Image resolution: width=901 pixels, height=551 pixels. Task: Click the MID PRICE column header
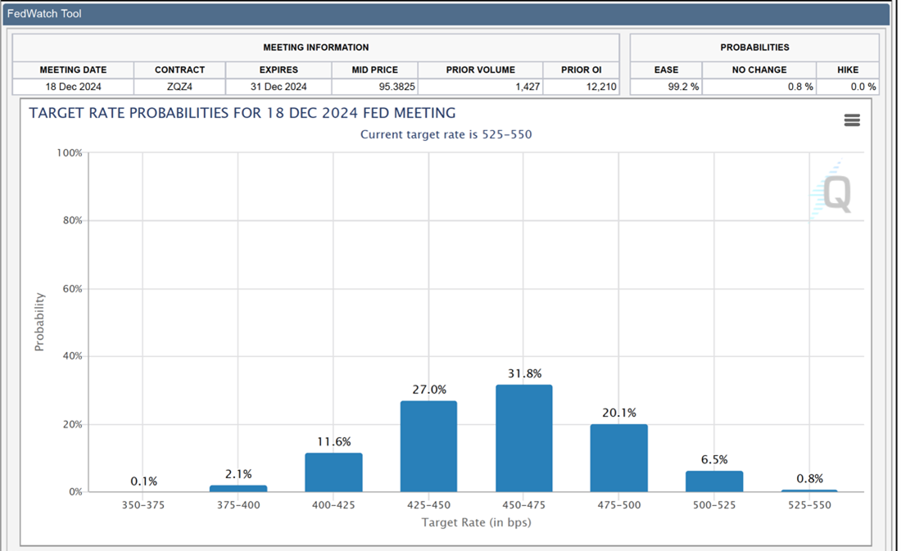[375, 70]
